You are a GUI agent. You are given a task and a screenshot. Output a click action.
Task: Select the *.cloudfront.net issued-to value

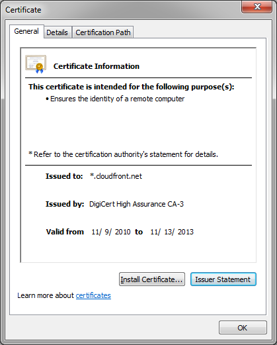[116, 176]
